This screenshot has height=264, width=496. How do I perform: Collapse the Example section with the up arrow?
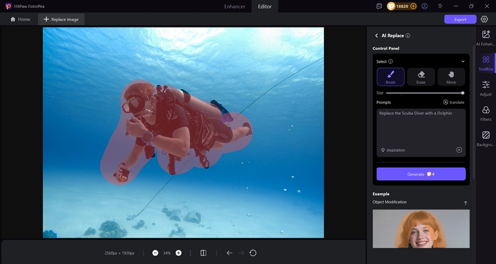click(x=465, y=203)
